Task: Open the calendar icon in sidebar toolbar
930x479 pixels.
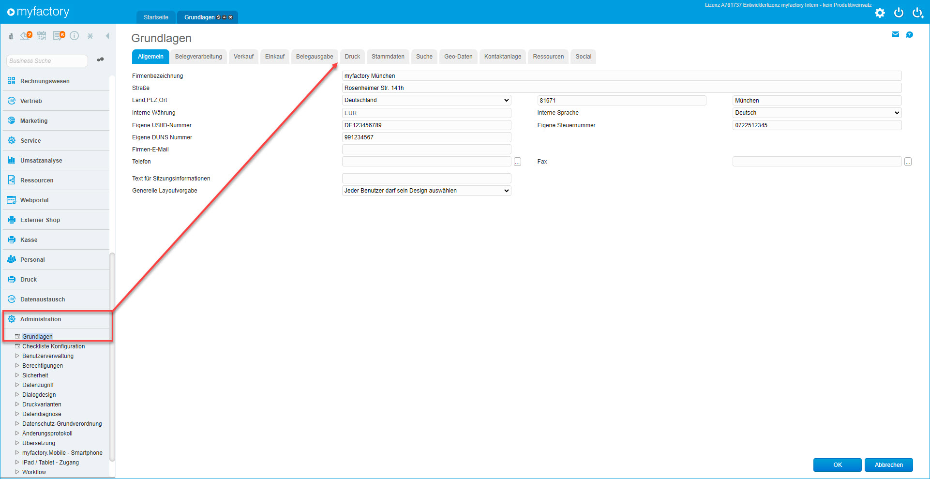Action: pyautogui.click(x=42, y=35)
